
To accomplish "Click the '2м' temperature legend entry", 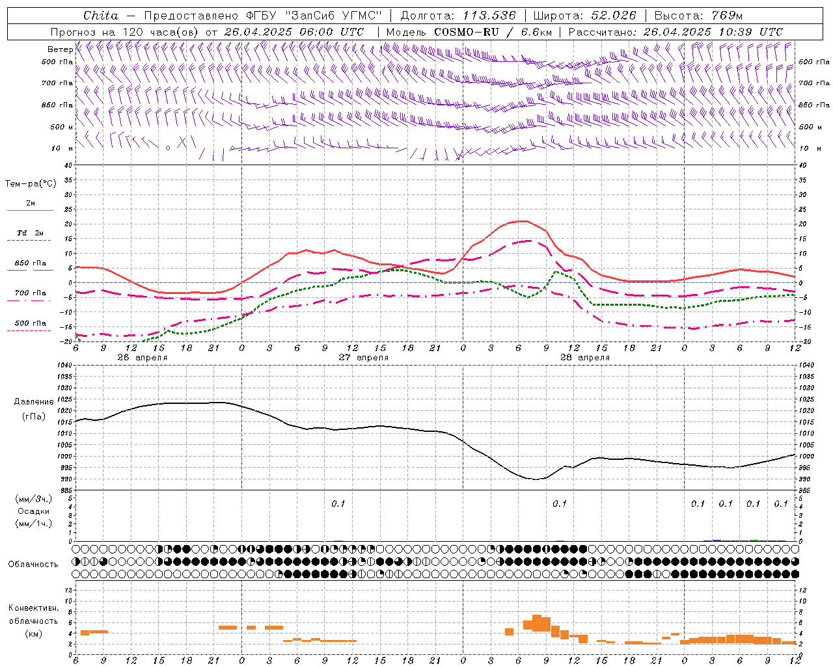I will click(31, 204).
